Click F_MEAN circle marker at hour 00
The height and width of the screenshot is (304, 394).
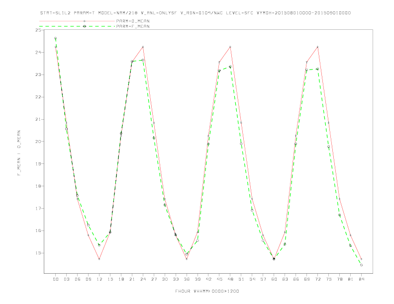56,38
